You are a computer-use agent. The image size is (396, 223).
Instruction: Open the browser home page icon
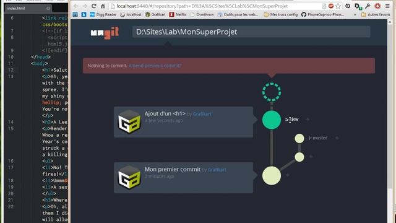tap(103, 6)
